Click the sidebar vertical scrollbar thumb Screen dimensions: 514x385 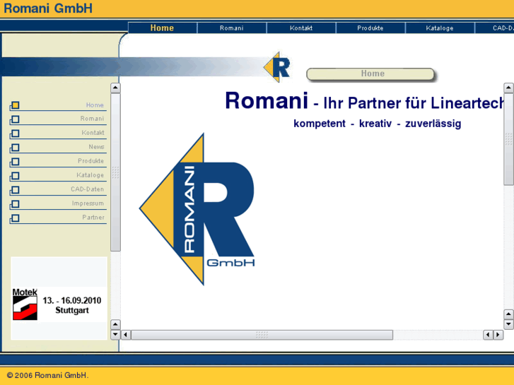(x=115, y=172)
